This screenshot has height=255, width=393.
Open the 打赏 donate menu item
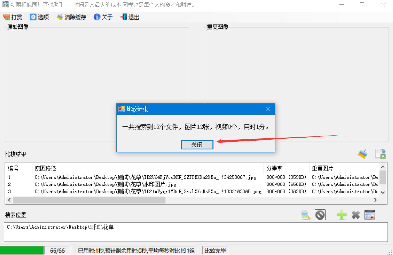point(12,17)
